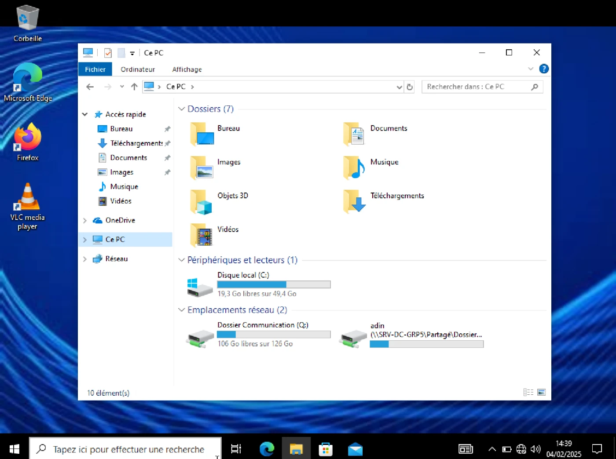
Task: Open the recent locations dropdown arrow
Action: pos(122,87)
